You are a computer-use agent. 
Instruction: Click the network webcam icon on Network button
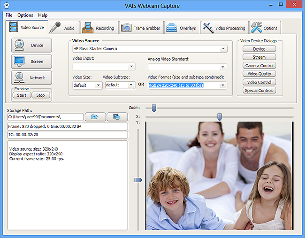pos(19,77)
